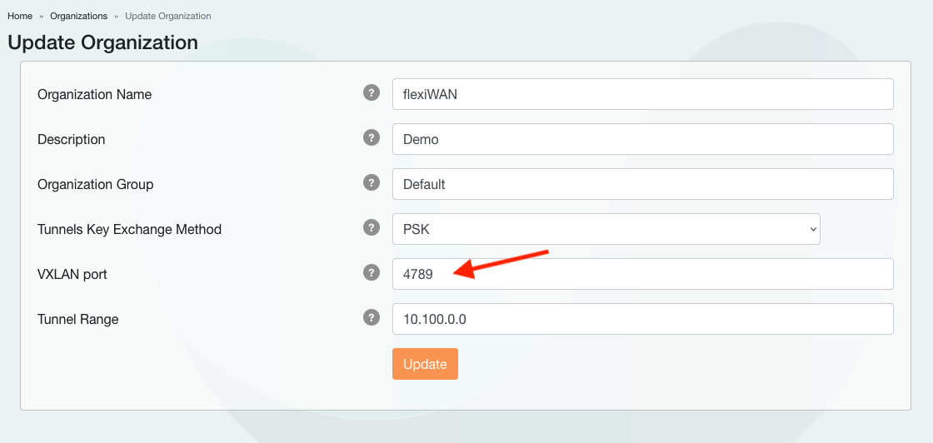Focus the Description text field
This screenshot has height=443, width=933.
tap(642, 139)
